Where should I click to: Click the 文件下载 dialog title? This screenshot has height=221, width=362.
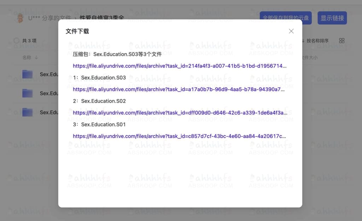point(77,31)
